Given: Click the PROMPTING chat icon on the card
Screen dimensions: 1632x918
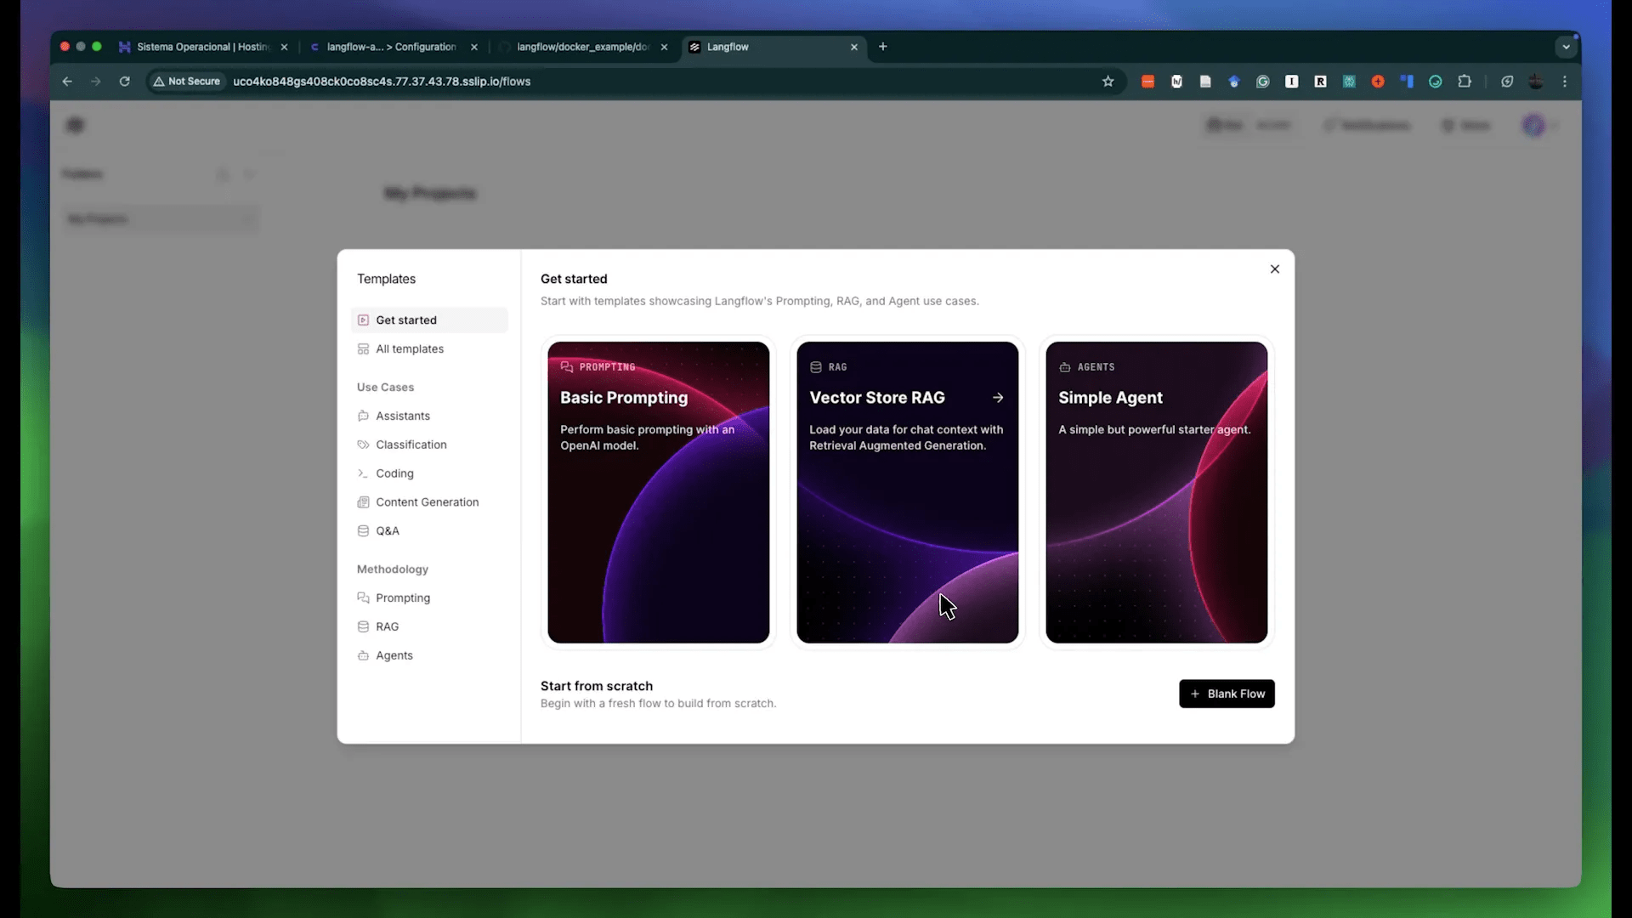Looking at the screenshot, I should [x=567, y=367].
